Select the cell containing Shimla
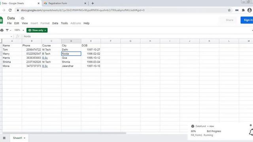Image resolution: width=253 pixels, height=142 pixels. tap(71, 62)
